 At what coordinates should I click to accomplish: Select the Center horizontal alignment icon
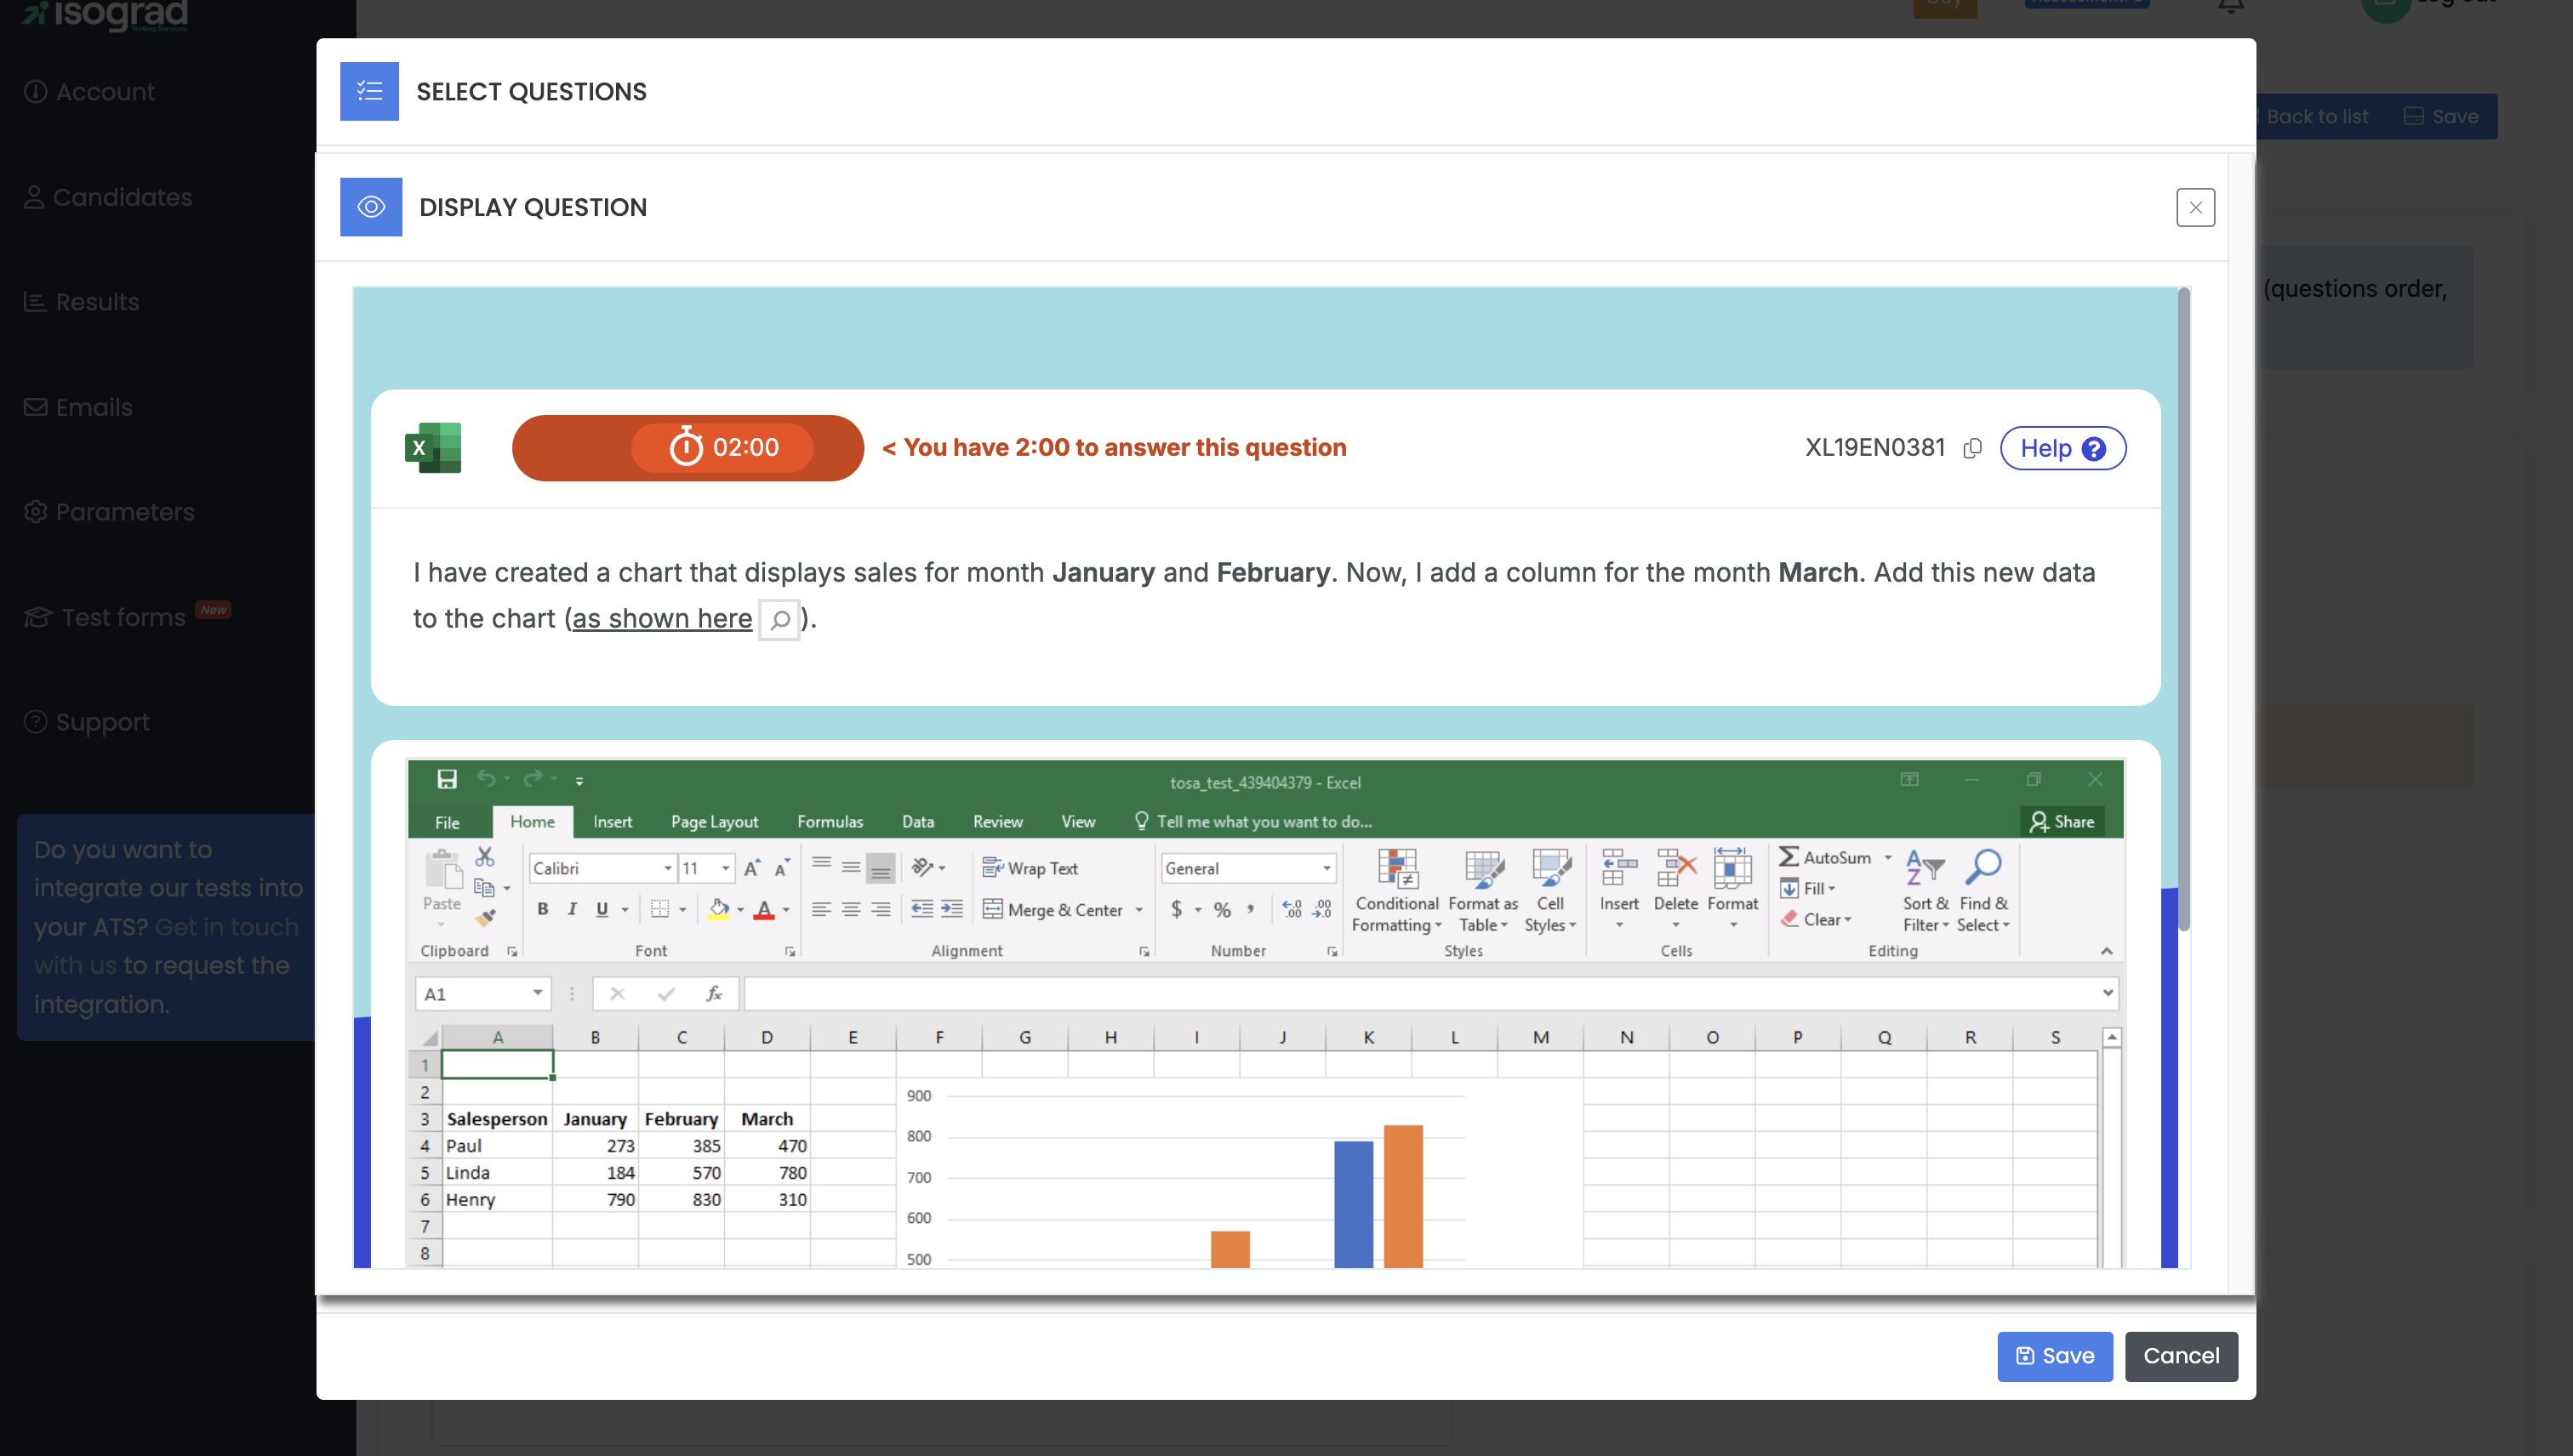click(x=850, y=909)
